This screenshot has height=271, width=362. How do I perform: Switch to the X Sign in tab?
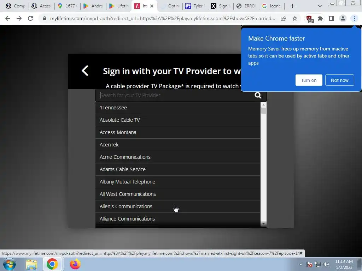tap(221, 6)
